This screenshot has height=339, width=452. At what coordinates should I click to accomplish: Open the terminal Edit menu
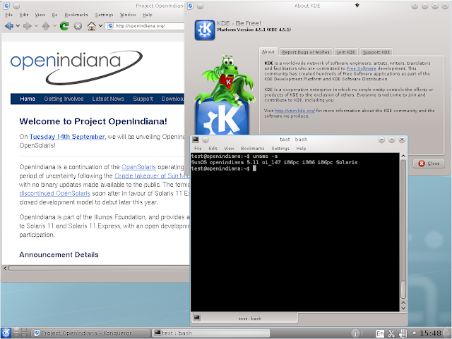point(213,149)
